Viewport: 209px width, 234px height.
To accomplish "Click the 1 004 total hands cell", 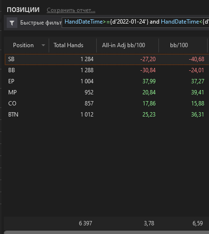I will [x=87, y=81].
